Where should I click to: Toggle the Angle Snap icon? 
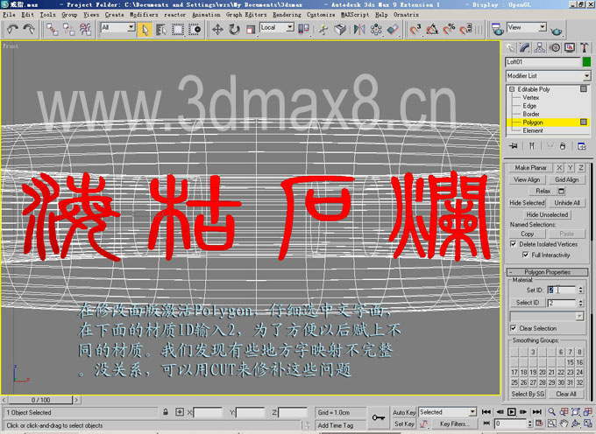[x=432, y=29]
